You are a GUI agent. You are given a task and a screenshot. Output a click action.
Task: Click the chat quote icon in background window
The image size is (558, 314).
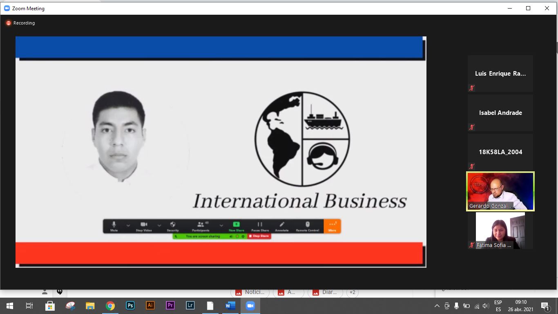click(x=60, y=292)
